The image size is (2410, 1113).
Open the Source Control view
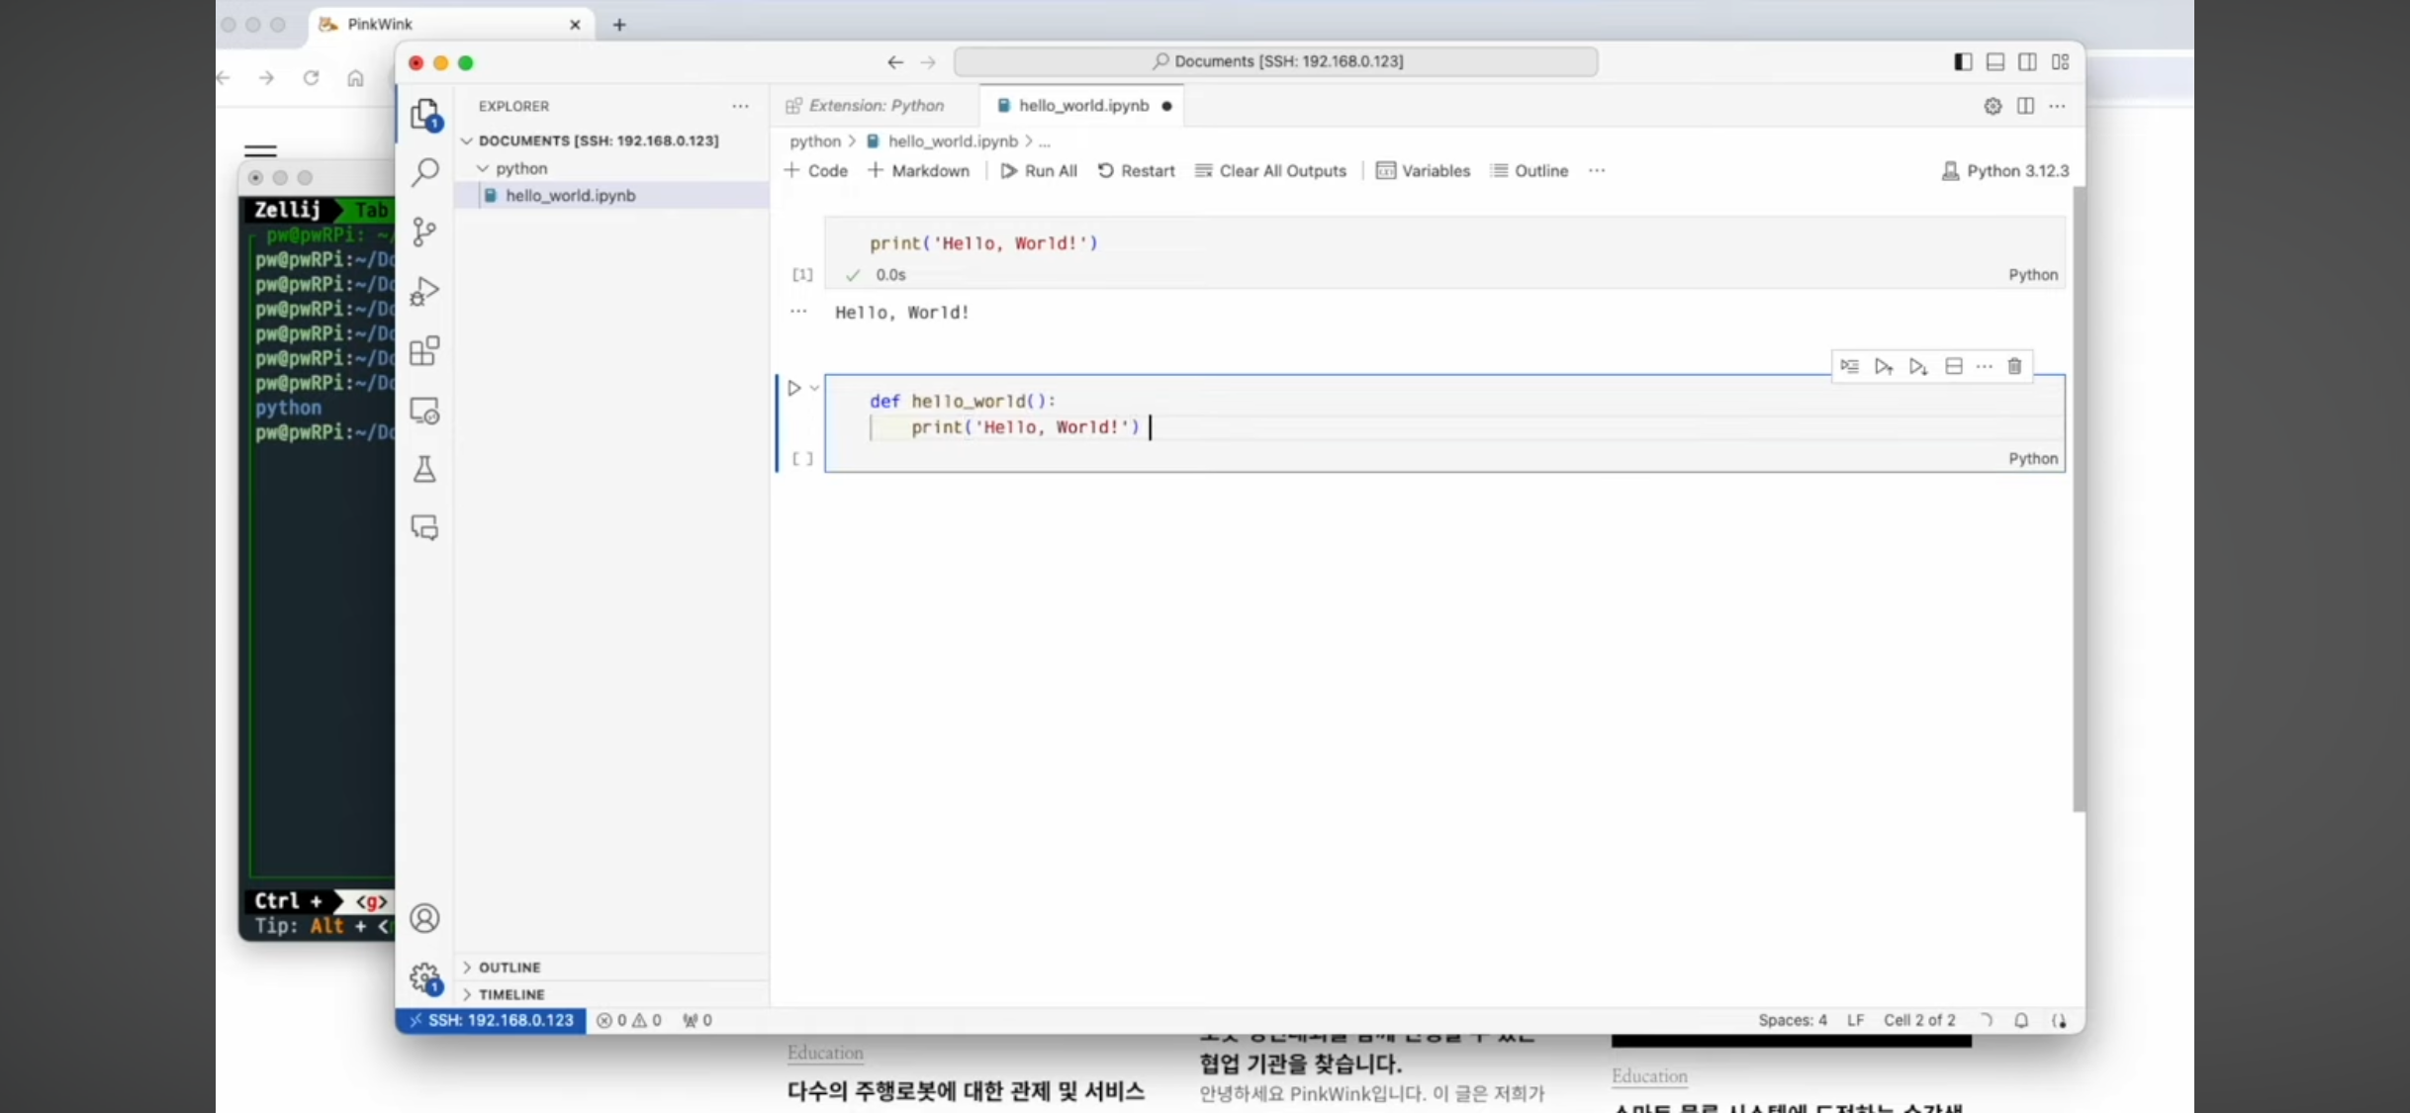(424, 232)
